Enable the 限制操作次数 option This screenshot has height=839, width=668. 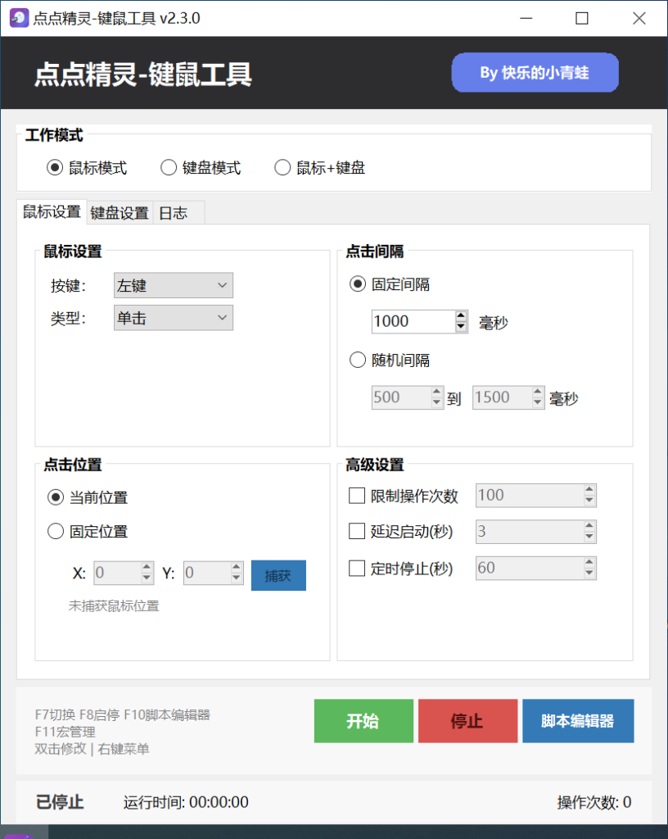click(356, 495)
